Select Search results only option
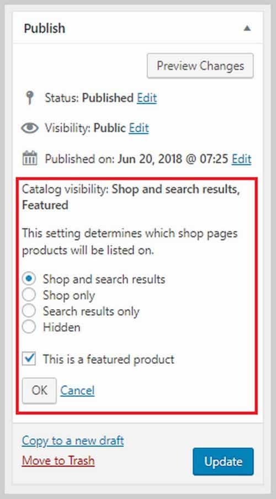 pos(29,311)
